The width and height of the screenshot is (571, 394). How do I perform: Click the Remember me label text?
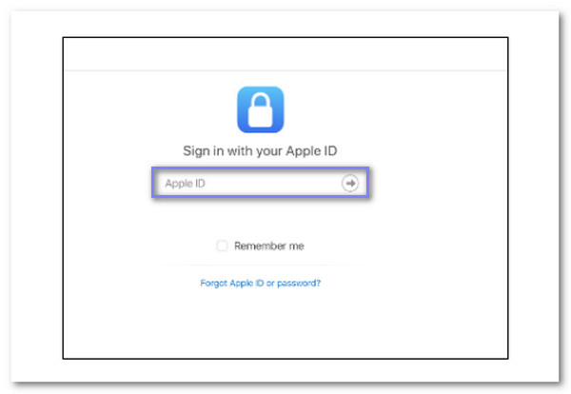point(269,246)
